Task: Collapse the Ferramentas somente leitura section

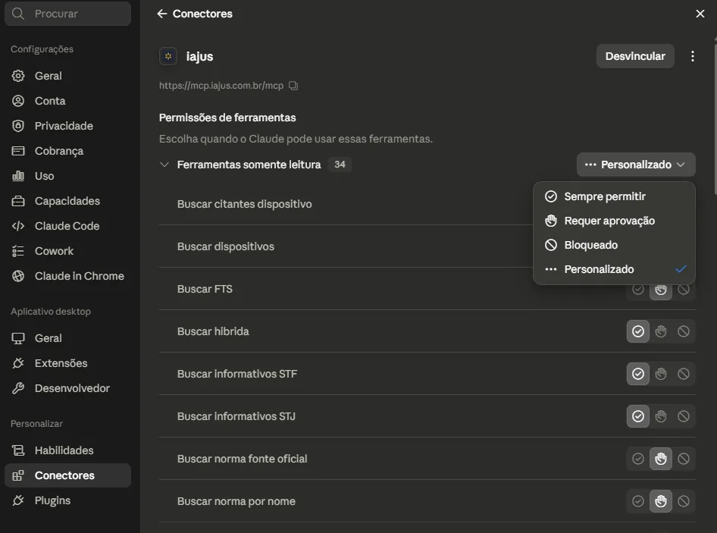Action: point(164,165)
